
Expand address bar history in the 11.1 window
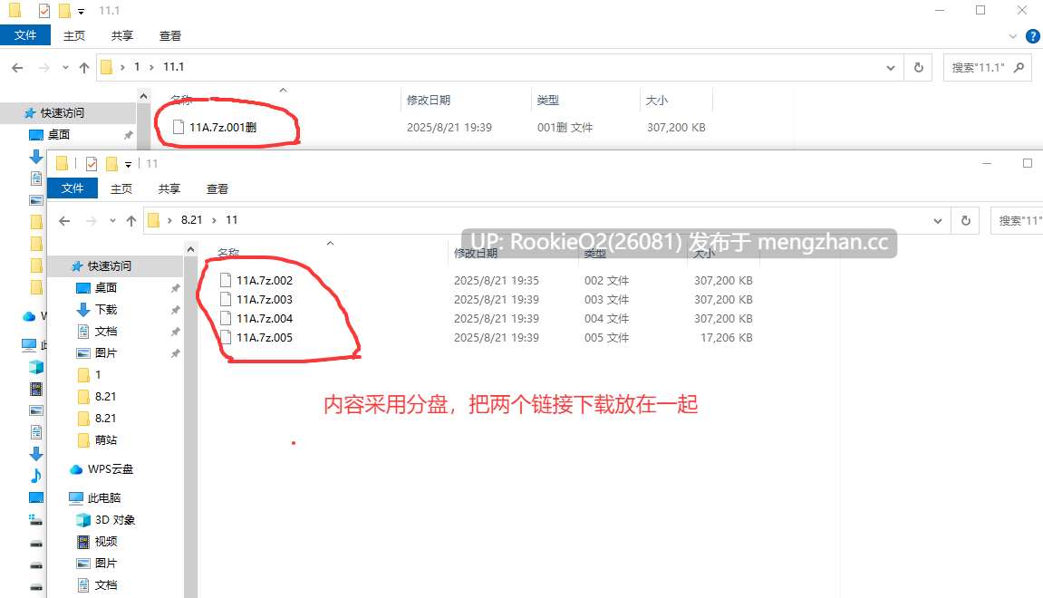891,67
